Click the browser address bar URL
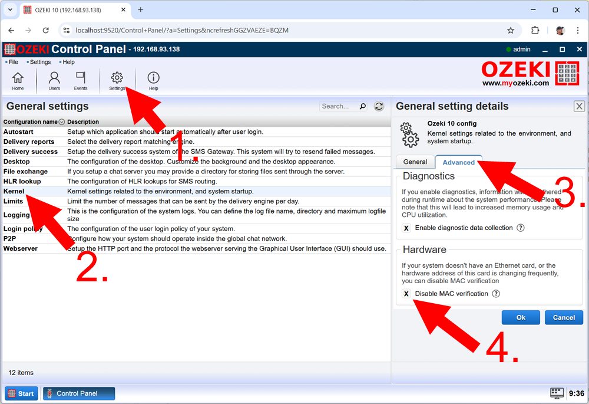589x404 pixels. [x=182, y=31]
